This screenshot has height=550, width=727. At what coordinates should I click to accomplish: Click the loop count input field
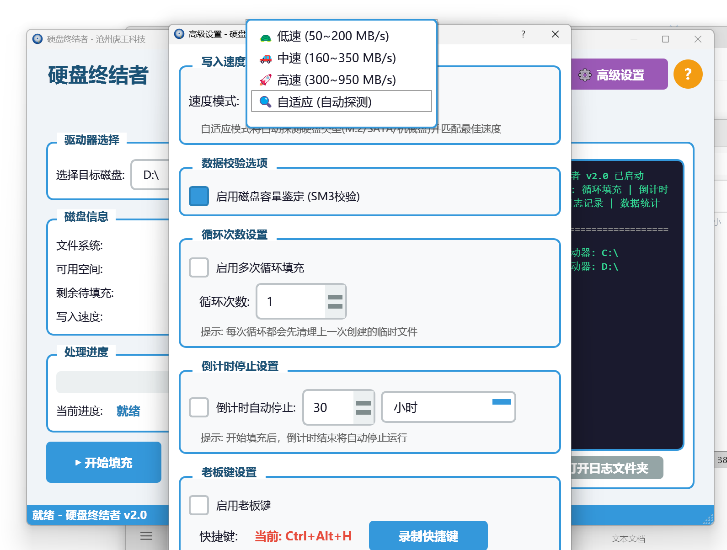[291, 301]
